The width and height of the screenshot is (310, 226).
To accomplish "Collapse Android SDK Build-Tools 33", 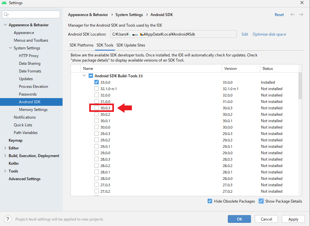I will tap(84, 76).
